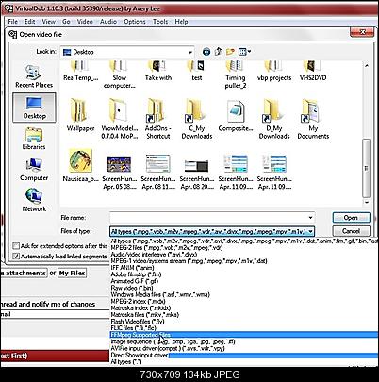Viewport: 379px width, 382px height.
Task: Open the Audio menu
Action: click(108, 22)
